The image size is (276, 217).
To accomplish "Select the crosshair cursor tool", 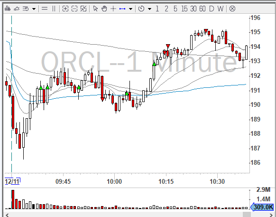I will pyautogui.click(x=113, y=9).
